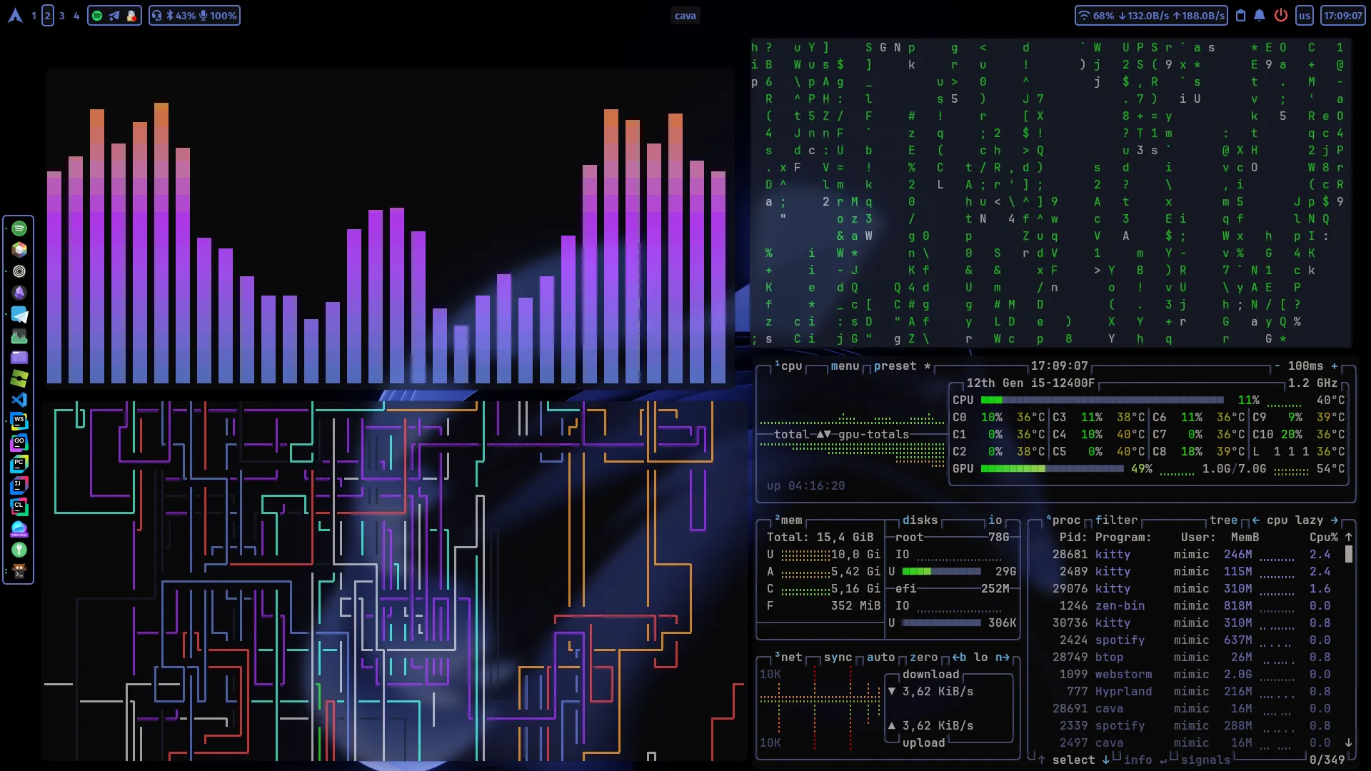Select process 2424 spotify row
Viewport: 1371px width, 771px height.
[1191, 640]
